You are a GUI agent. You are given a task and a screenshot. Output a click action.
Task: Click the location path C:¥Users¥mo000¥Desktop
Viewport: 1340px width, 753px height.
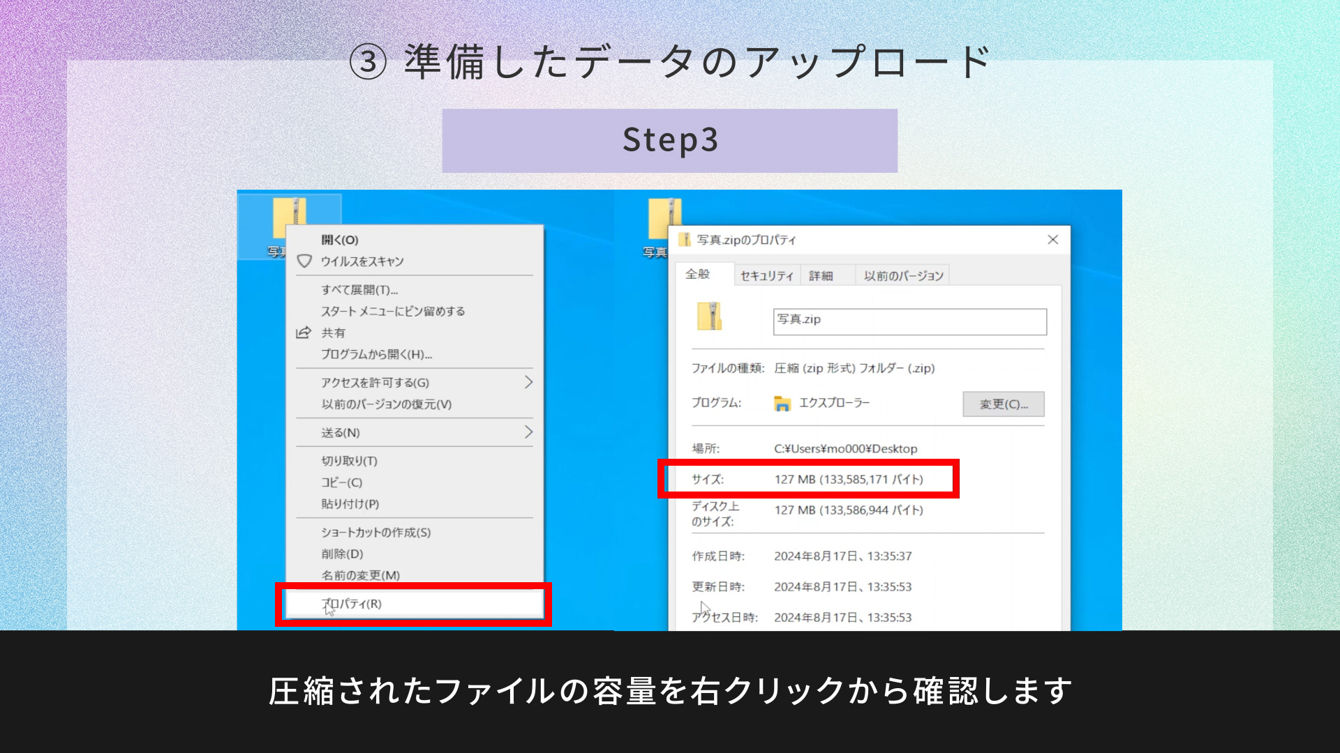point(845,449)
